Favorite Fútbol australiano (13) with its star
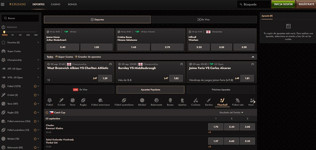Image resolution: width=316 pixels, height=150 pixels. [35, 130]
